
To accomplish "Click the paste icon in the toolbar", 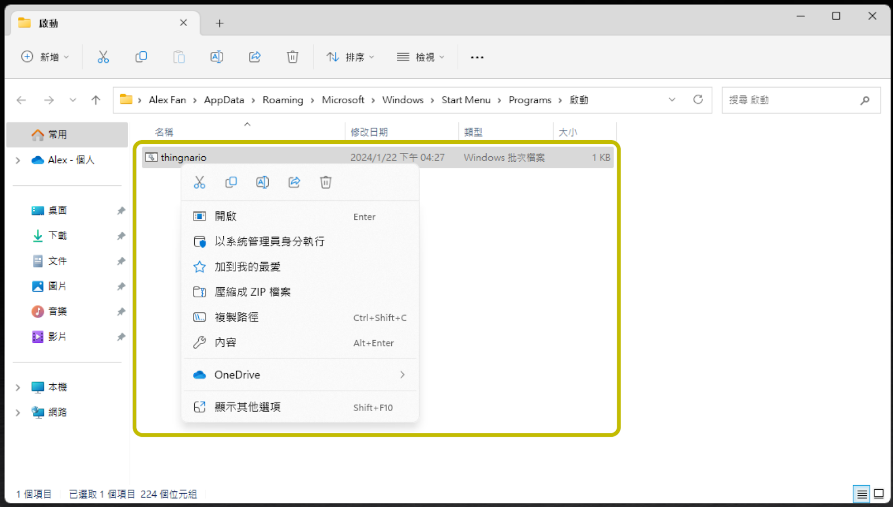I will click(x=179, y=56).
